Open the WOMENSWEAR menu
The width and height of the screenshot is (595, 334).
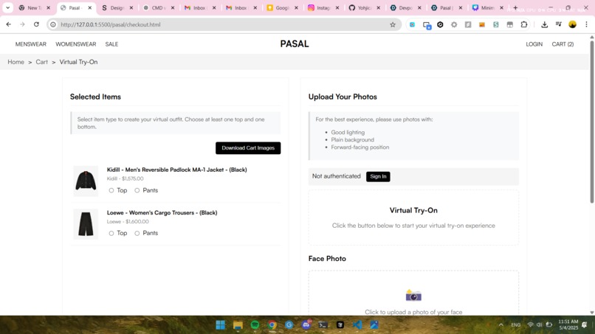[x=76, y=44]
